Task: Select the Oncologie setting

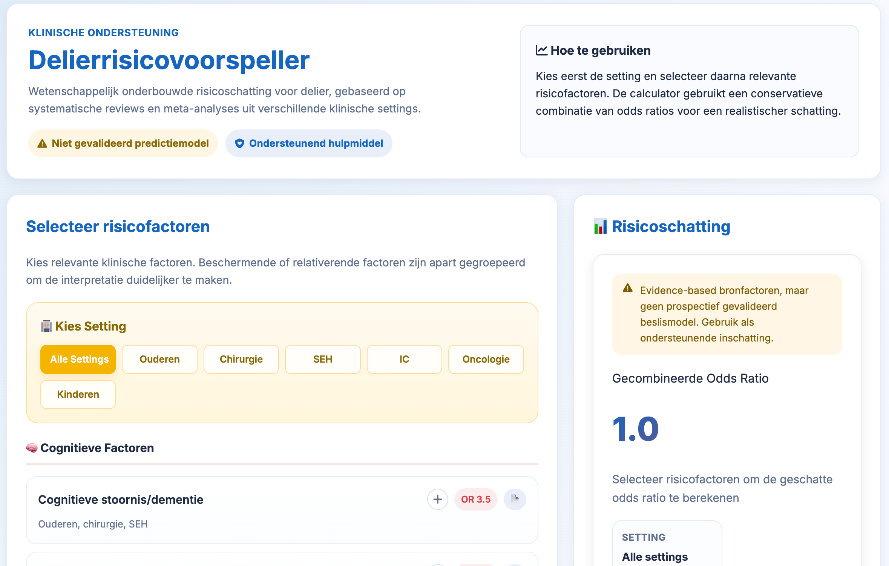Action: (x=486, y=359)
